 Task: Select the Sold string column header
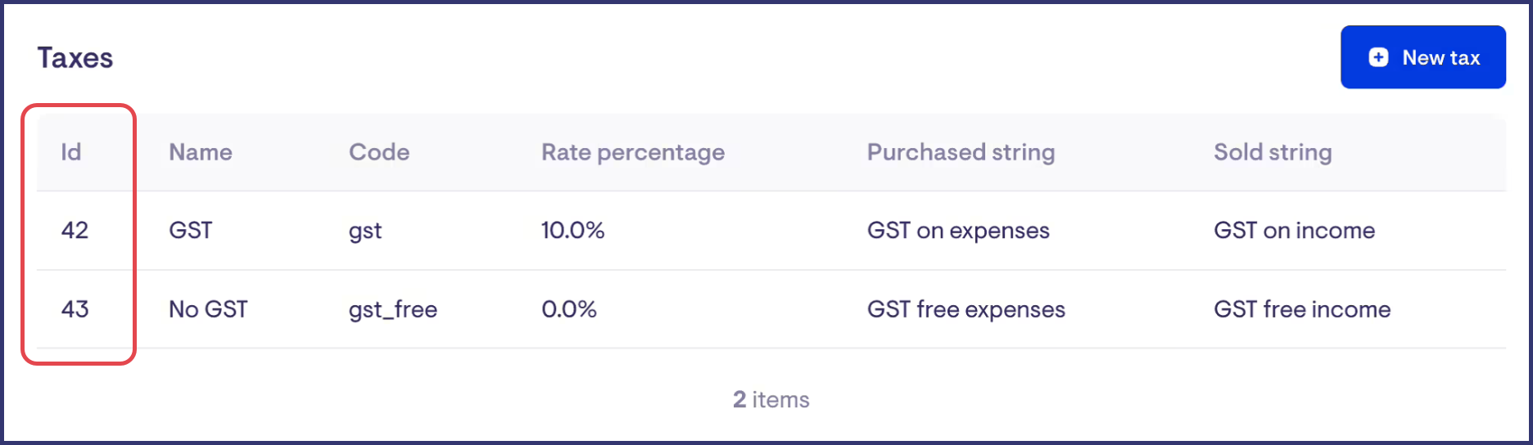click(1273, 152)
